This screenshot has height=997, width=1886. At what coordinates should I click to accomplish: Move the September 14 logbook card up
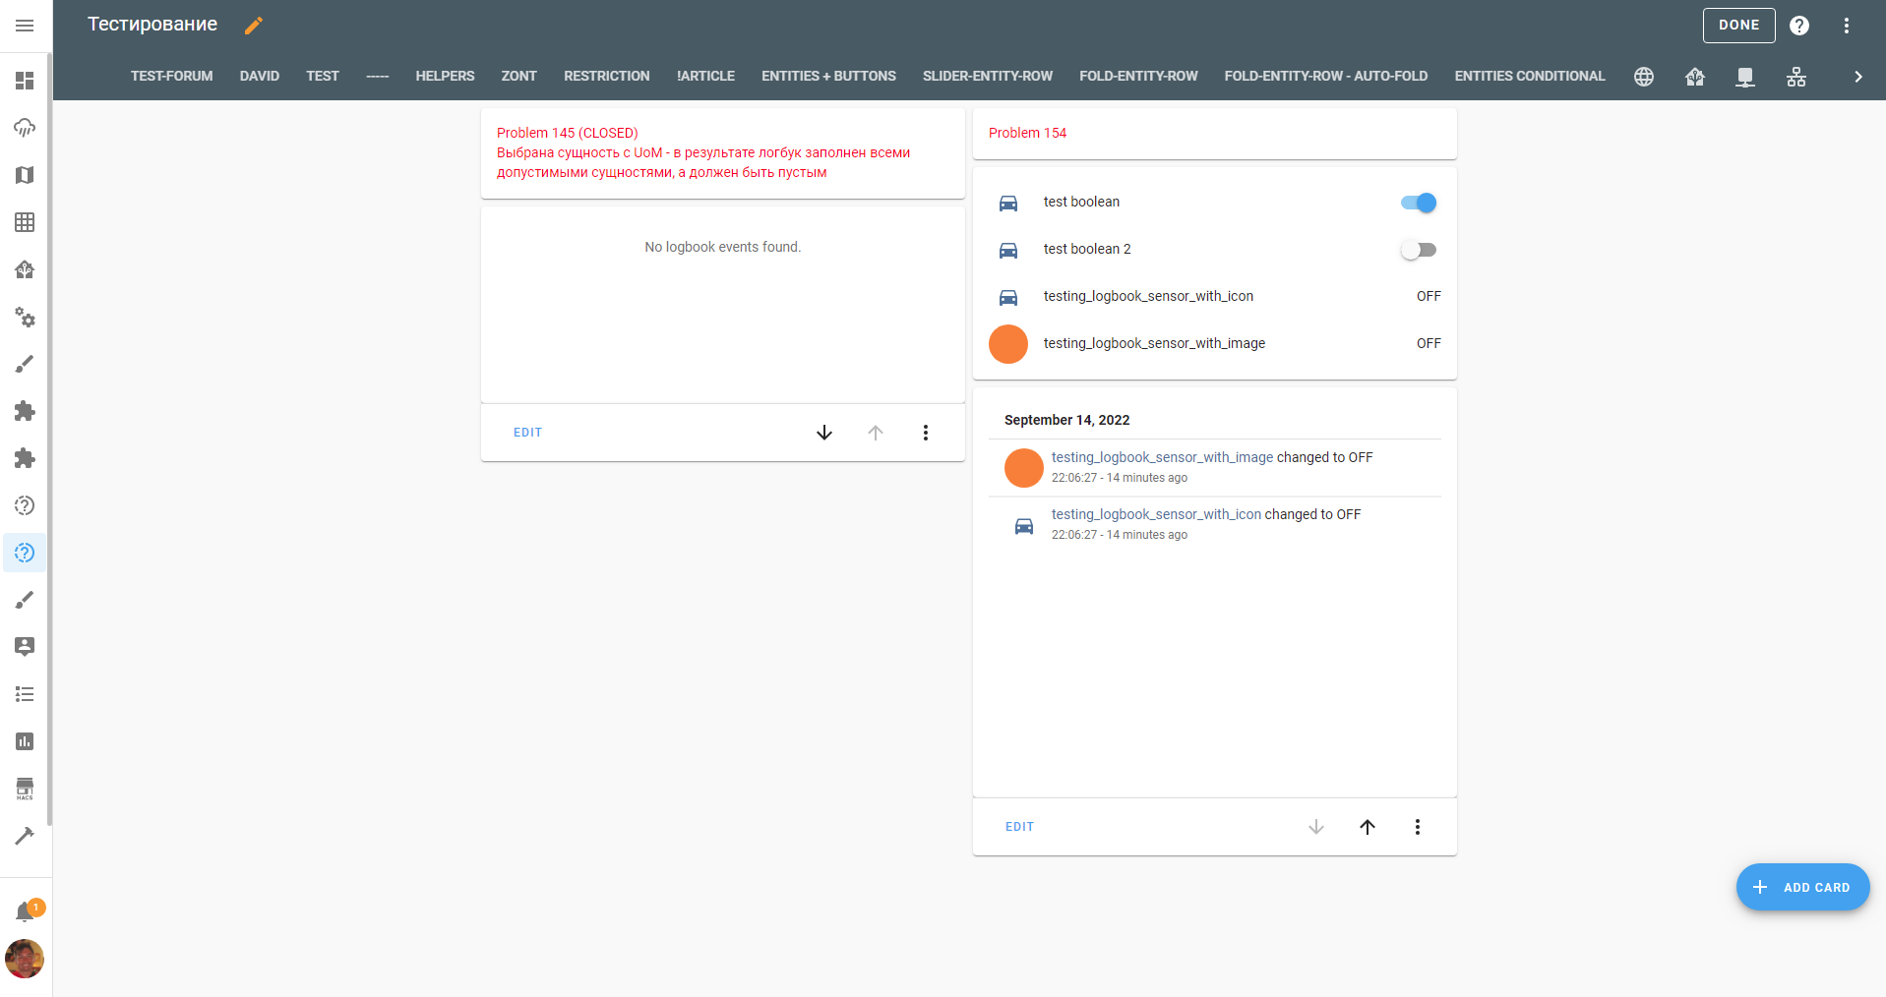1368,827
